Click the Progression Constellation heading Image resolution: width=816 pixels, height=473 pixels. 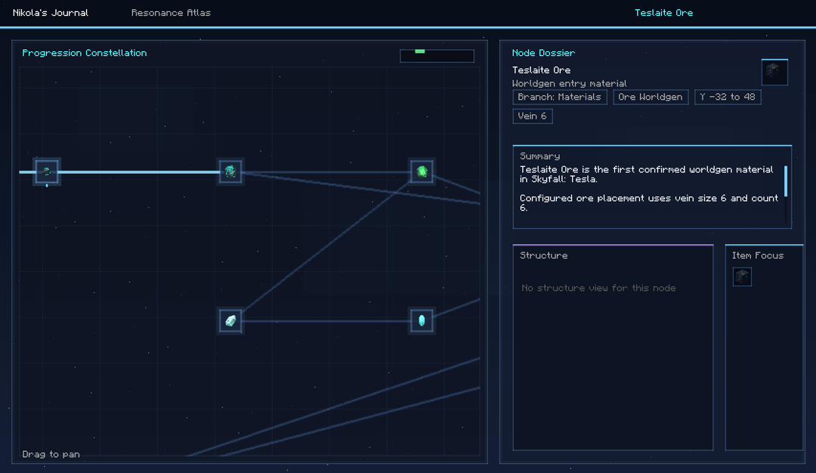[85, 53]
